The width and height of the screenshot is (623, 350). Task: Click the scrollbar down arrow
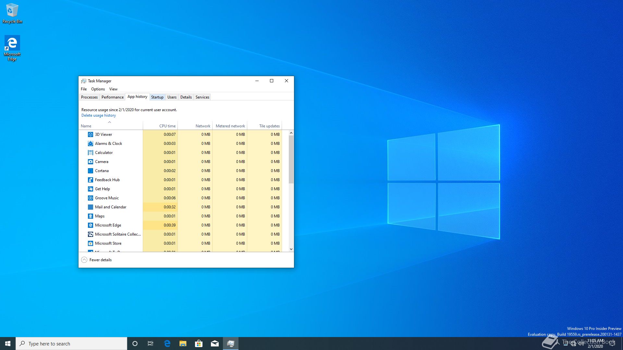(x=291, y=249)
